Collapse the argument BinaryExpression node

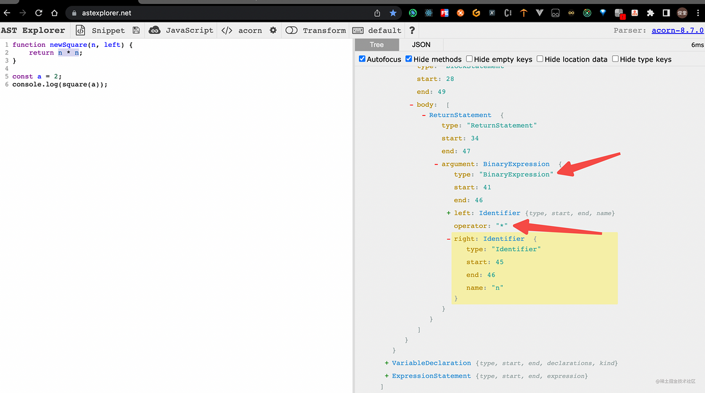436,164
